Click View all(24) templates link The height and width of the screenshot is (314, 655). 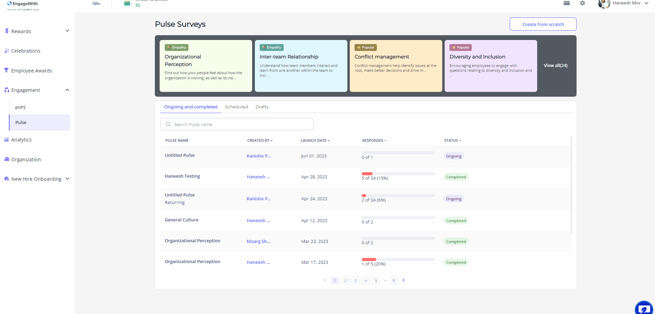[555, 65]
